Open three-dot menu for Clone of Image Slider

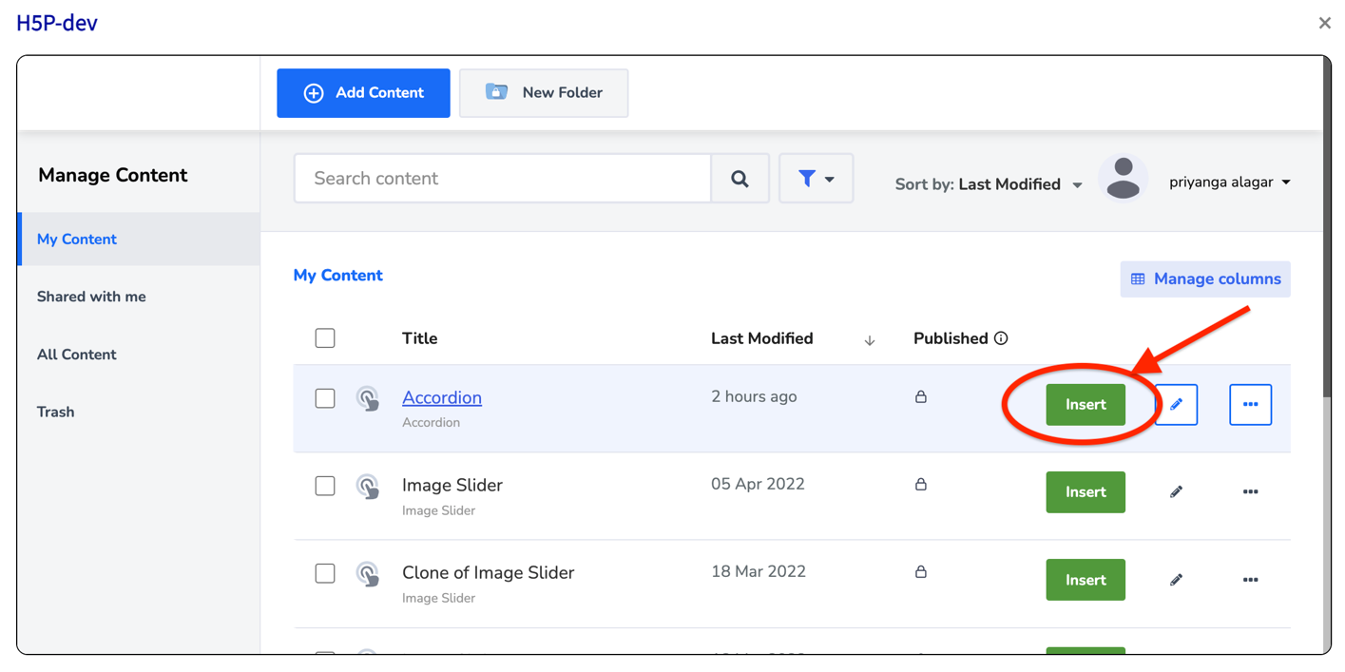point(1250,580)
